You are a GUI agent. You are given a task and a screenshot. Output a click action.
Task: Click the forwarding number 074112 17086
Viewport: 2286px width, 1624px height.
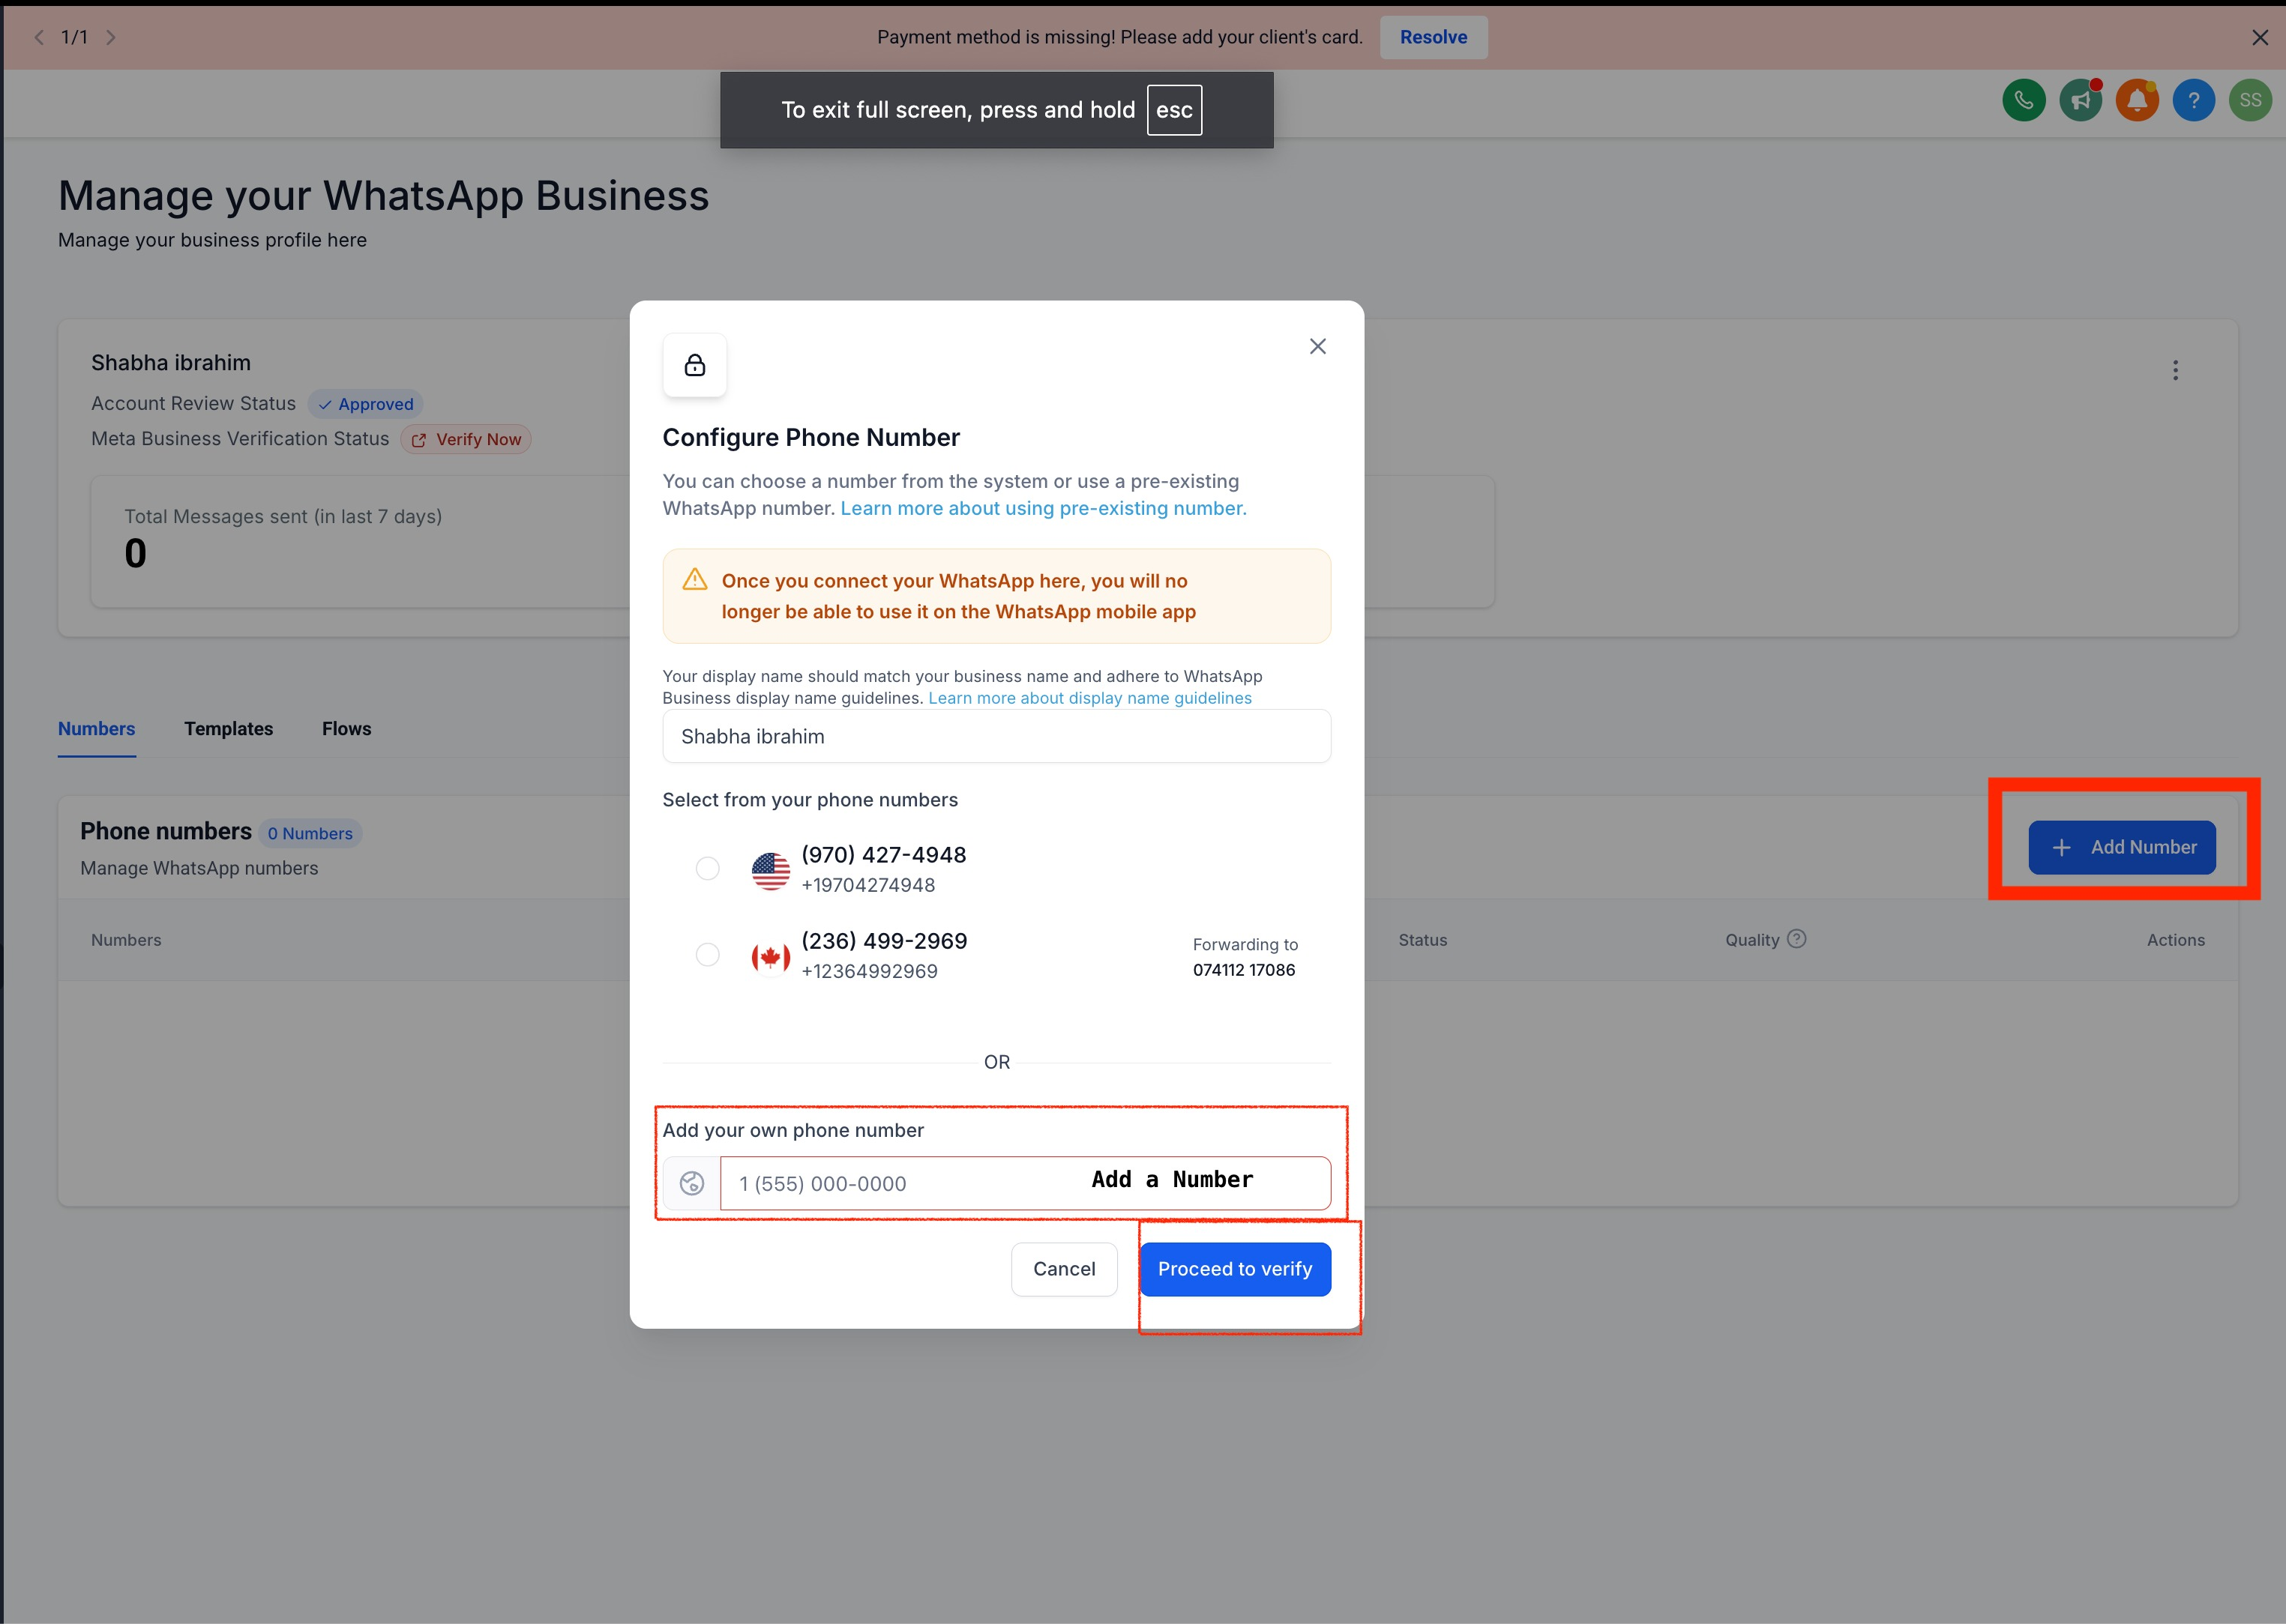click(1244, 970)
